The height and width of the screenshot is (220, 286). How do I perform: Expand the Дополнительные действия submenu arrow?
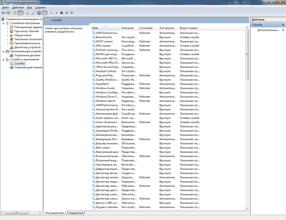283,30
